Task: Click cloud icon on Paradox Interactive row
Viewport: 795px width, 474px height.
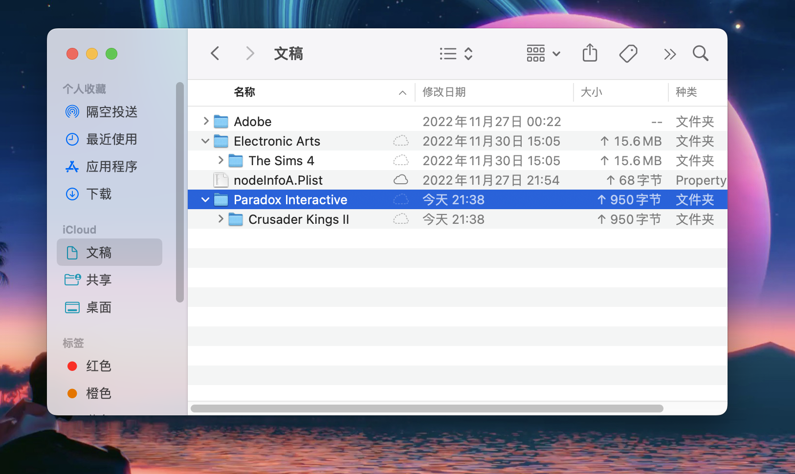Action: tap(401, 199)
